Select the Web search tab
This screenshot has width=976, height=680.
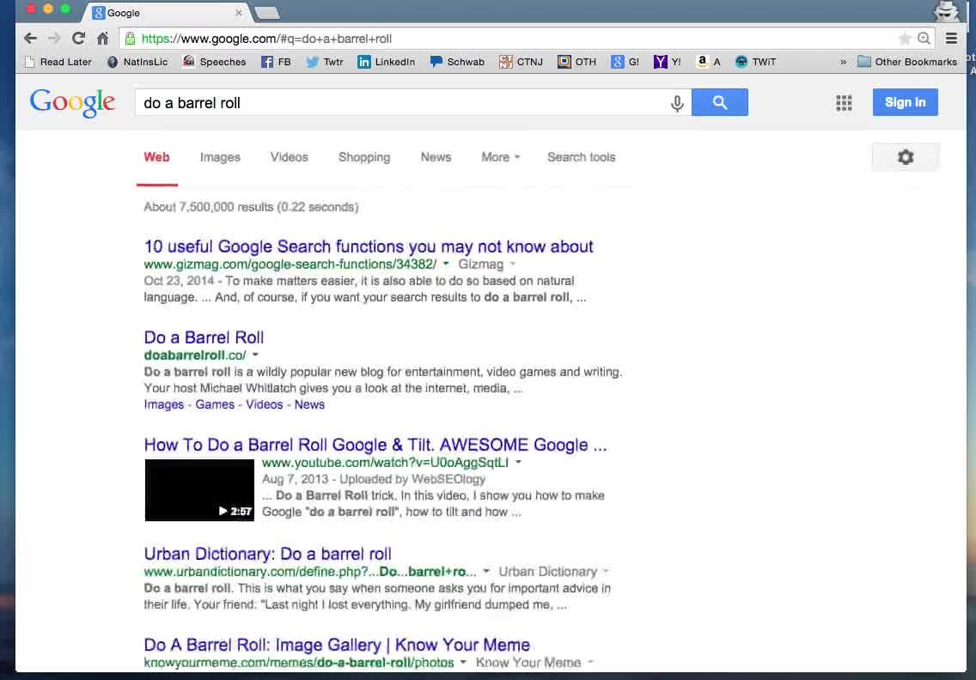156,157
